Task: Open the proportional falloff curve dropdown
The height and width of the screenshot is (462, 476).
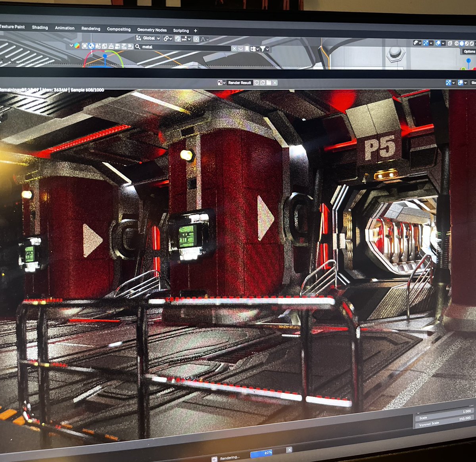Action: [205, 39]
